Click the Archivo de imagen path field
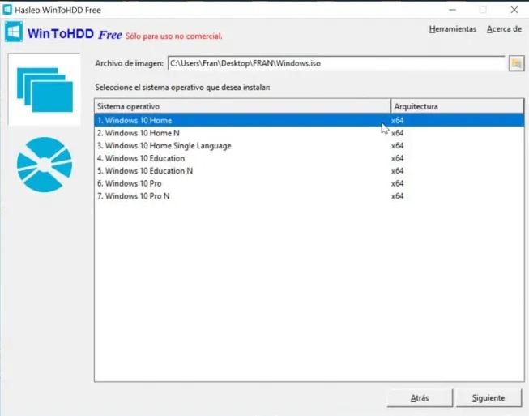Image resolution: width=529 pixels, height=416 pixels. click(335, 64)
